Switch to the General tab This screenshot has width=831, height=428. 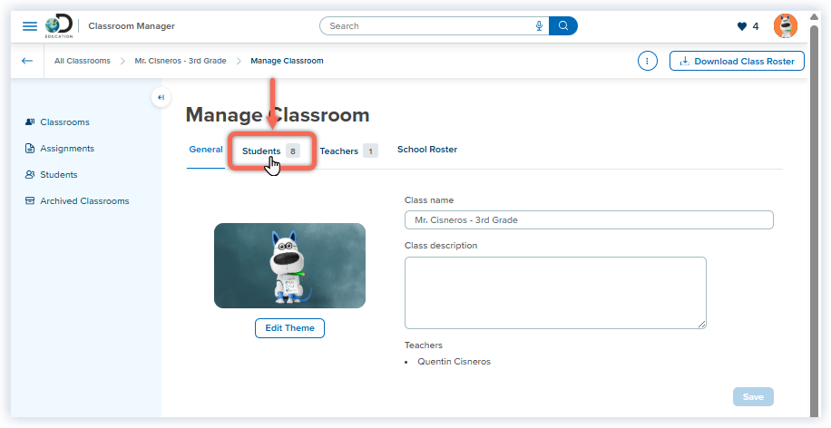(206, 150)
